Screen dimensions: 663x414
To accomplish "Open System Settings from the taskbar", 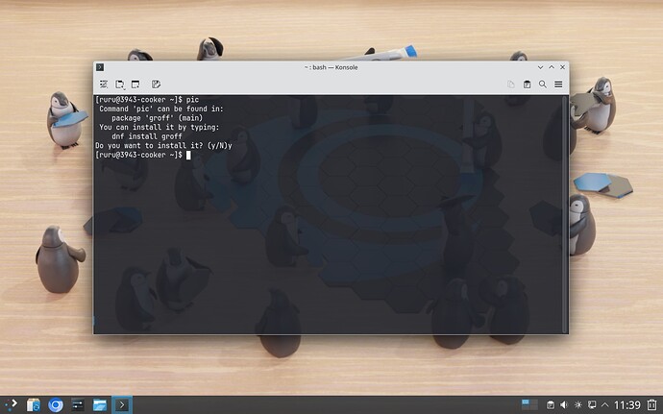I will pyautogui.click(x=78, y=404).
